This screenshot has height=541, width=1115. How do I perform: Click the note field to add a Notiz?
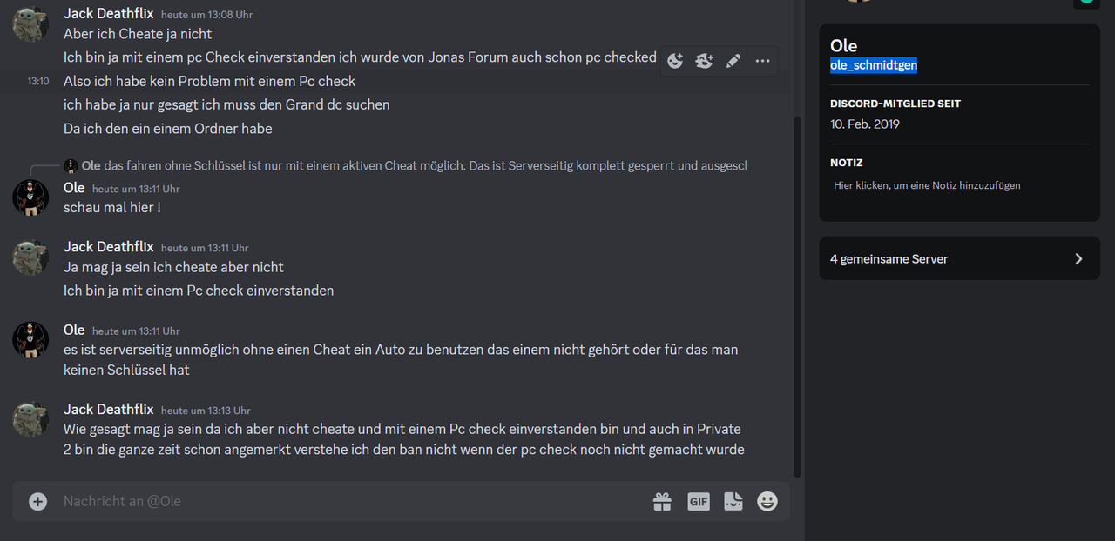[x=927, y=185]
